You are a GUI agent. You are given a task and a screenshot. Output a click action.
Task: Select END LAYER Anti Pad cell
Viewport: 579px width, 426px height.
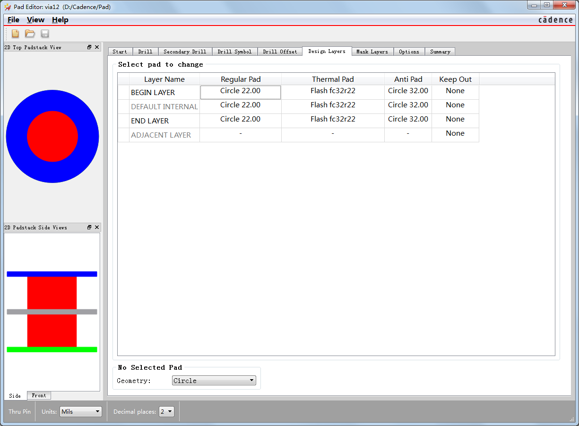408,119
